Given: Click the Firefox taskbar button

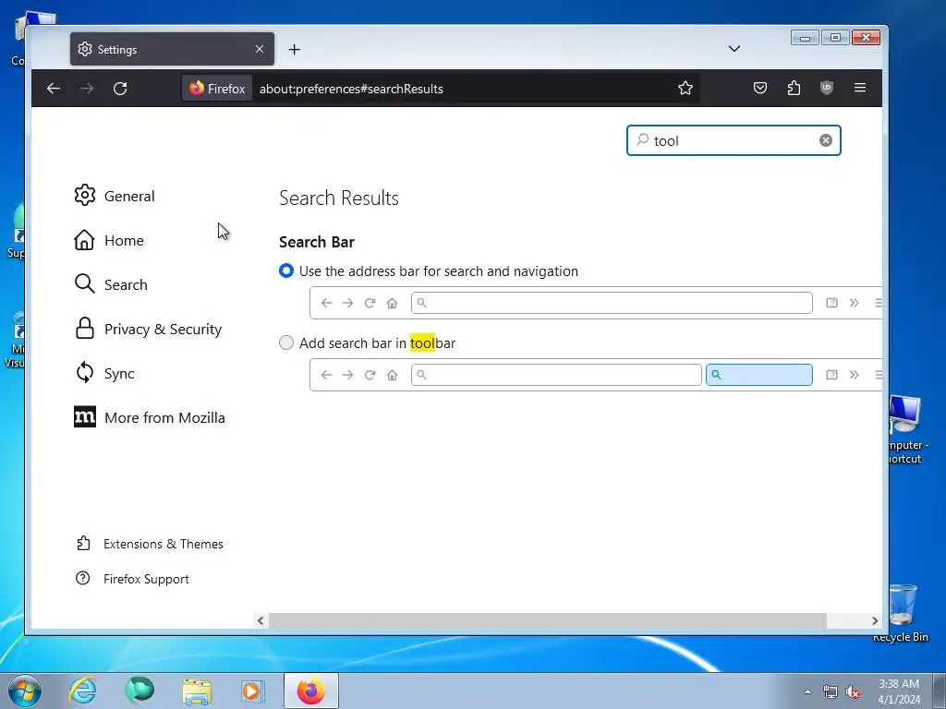Looking at the screenshot, I should [310, 691].
